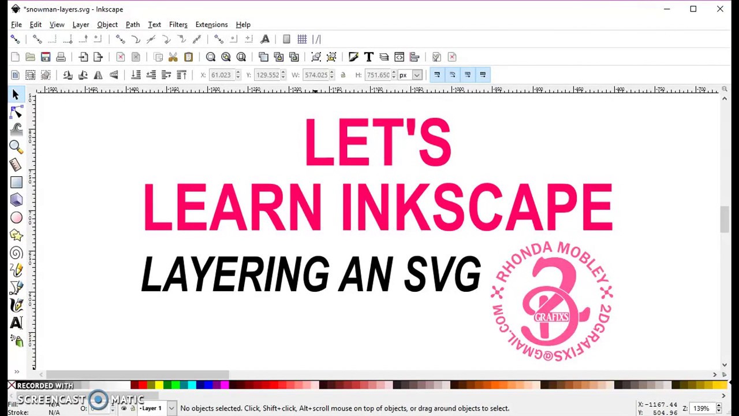Image resolution: width=739 pixels, height=416 pixels.
Task: Select the Zoom magnifier tool
Action: point(16,147)
